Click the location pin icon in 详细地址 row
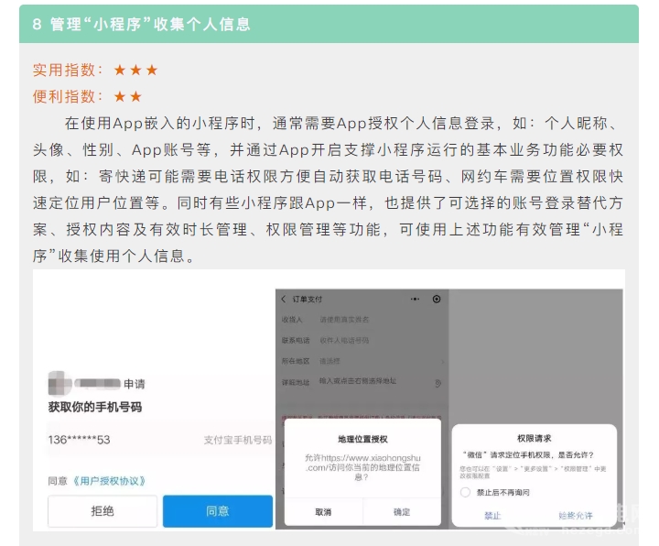Image resolution: width=659 pixels, height=546 pixels. click(x=438, y=382)
